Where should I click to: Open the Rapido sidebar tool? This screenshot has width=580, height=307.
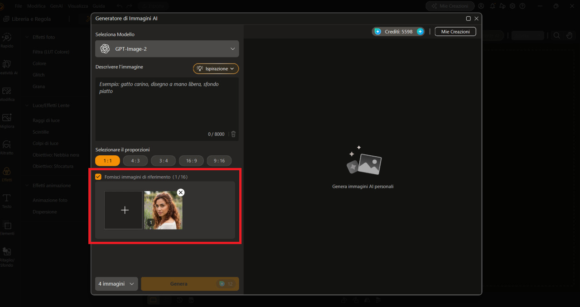(7, 40)
